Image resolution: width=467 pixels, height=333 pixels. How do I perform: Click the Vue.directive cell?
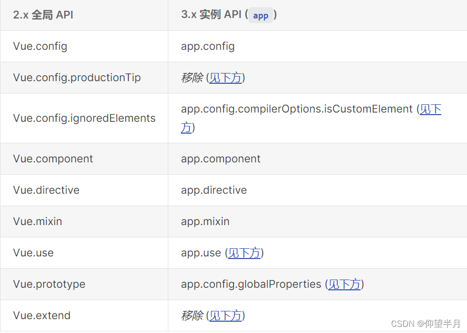tap(46, 190)
